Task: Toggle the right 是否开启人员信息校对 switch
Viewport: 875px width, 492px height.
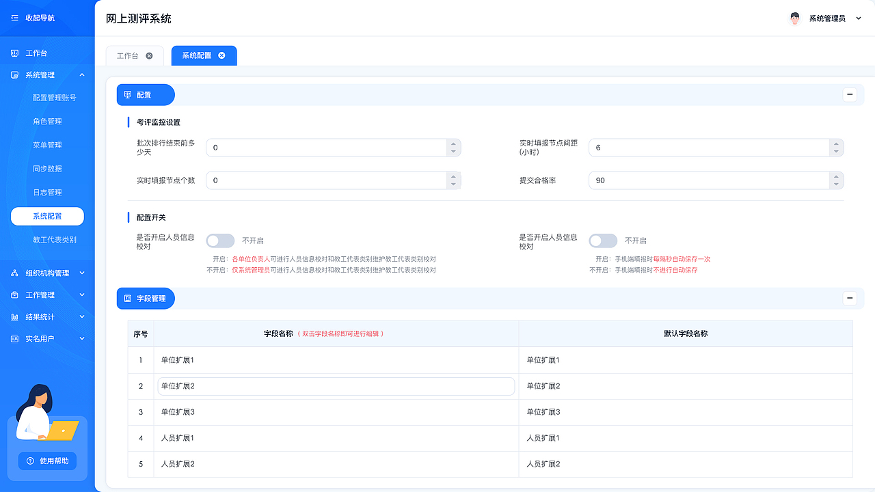Action: 603,241
